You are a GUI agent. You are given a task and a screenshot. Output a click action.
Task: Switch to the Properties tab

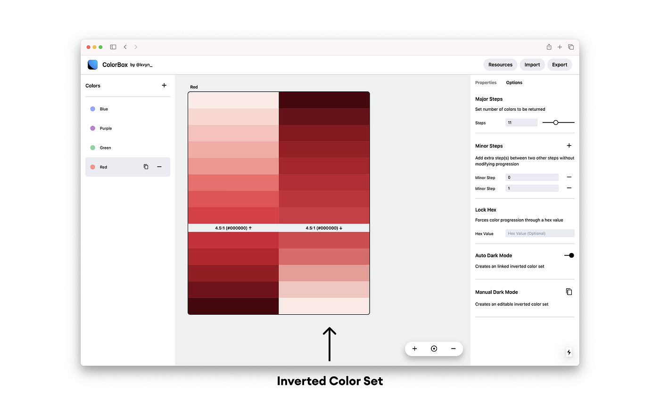[486, 82]
